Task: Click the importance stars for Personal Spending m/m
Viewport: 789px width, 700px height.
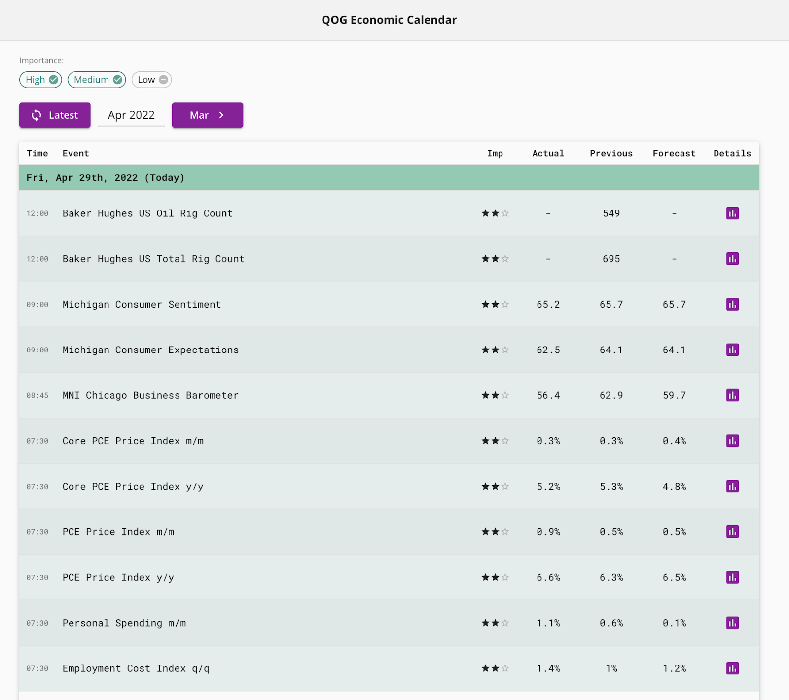Action: [x=495, y=623]
